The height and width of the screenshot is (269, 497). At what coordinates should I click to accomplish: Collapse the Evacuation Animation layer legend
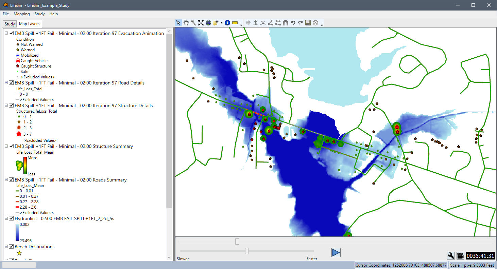click(5, 33)
